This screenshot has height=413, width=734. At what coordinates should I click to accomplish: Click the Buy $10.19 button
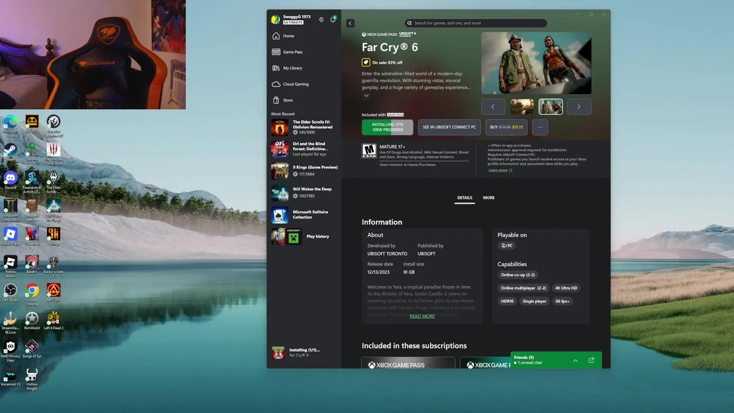pos(506,127)
